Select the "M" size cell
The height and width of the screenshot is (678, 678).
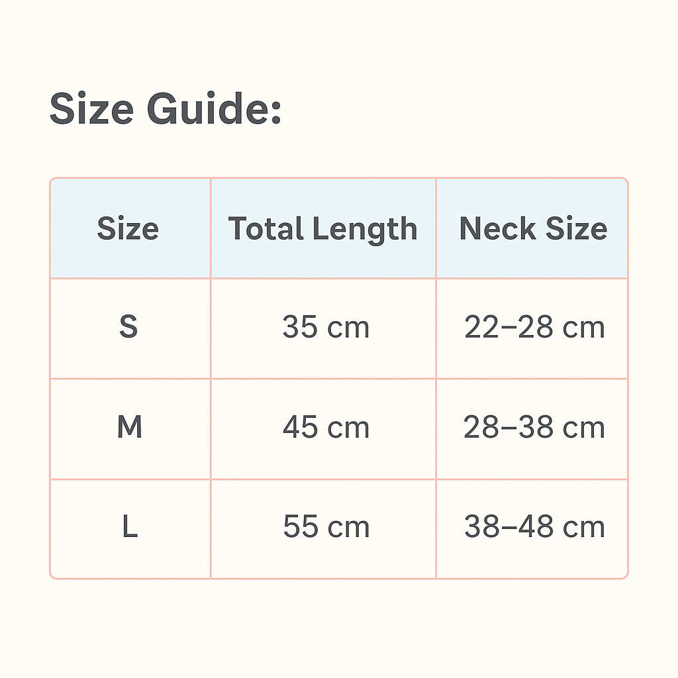pos(130,428)
